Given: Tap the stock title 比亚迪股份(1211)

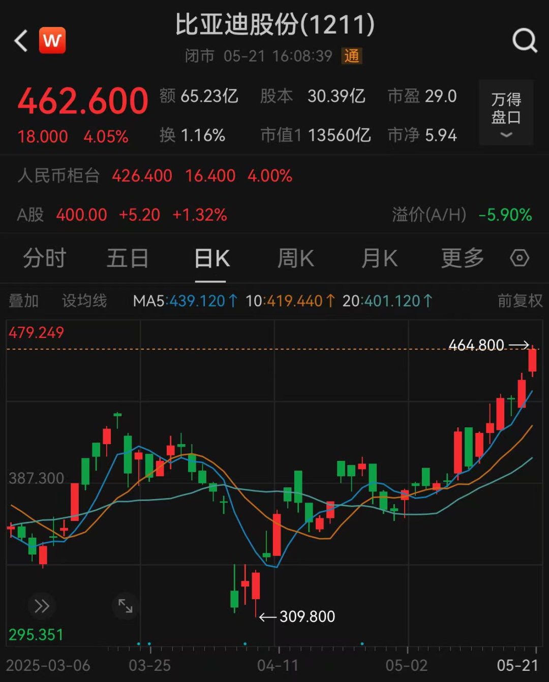Looking at the screenshot, I should [275, 24].
